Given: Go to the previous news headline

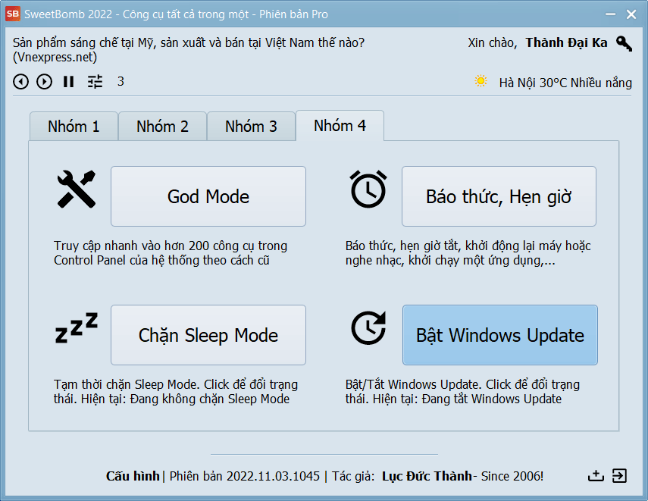Looking at the screenshot, I should 21,82.
